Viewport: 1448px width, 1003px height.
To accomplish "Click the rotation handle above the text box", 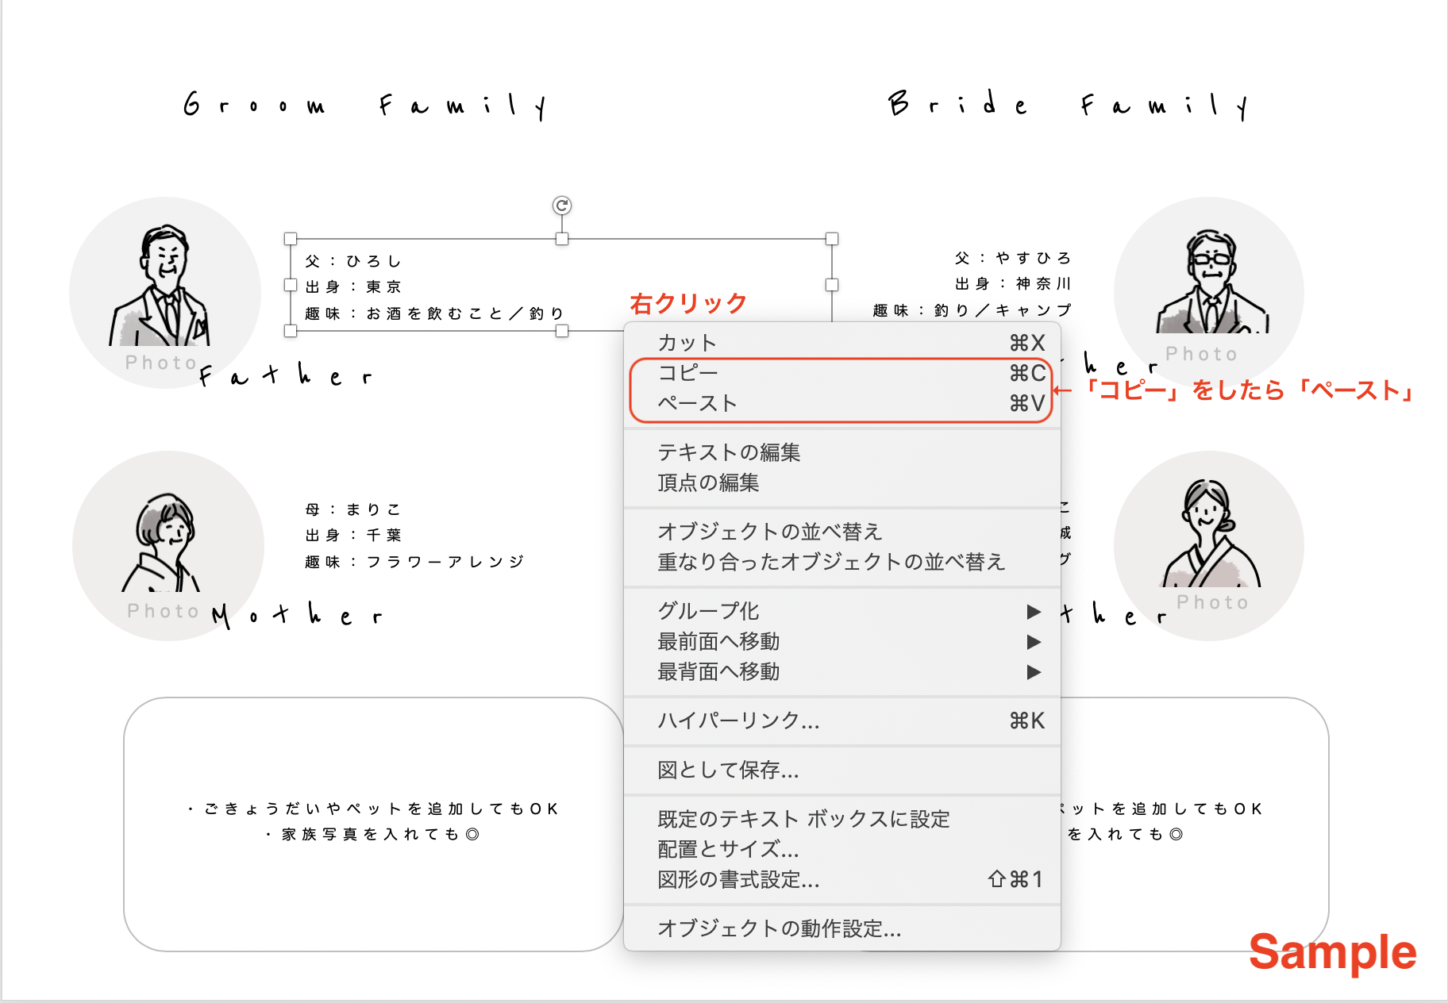I will [x=562, y=206].
